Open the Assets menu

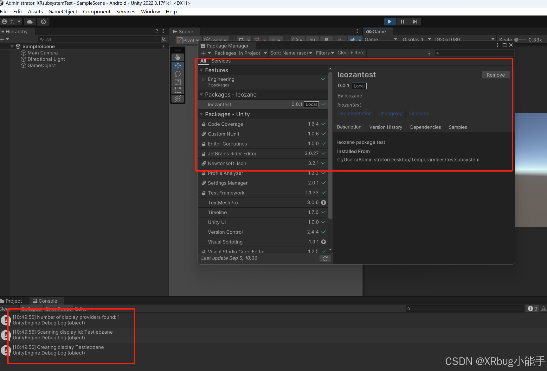click(35, 11)
